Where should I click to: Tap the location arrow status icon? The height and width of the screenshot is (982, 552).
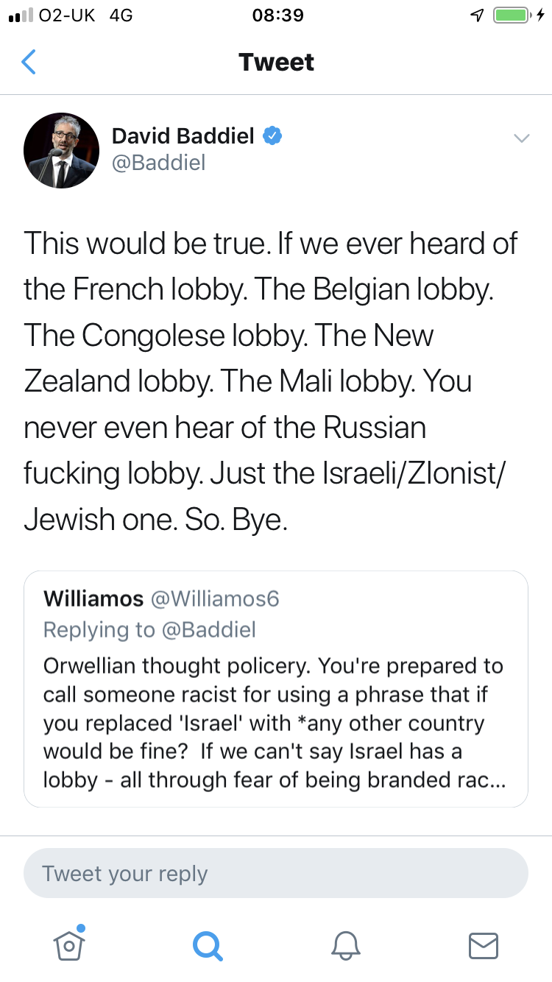[477, 15]
